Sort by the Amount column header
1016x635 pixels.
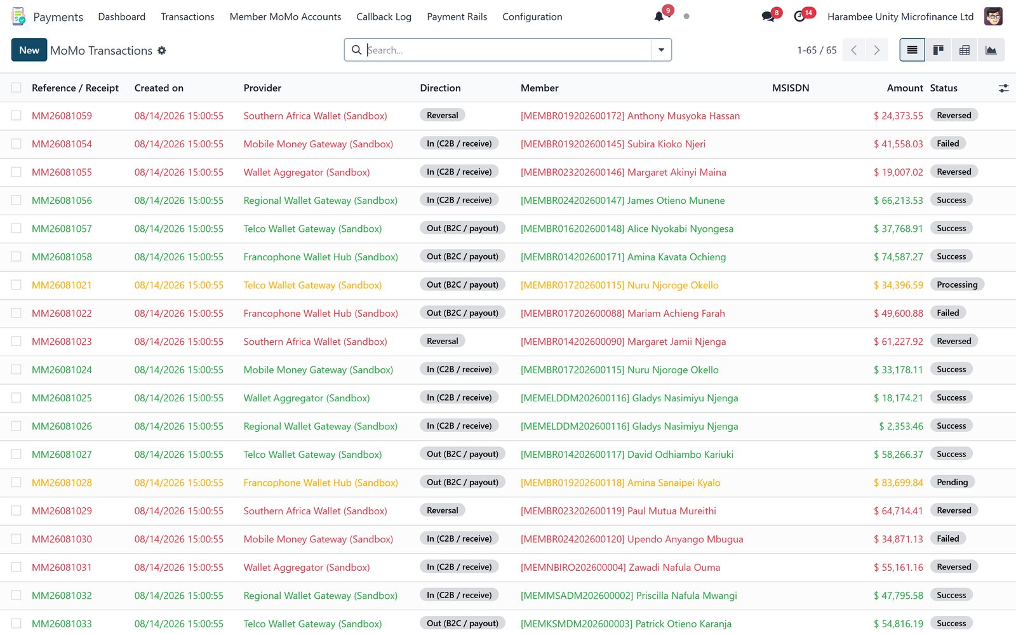click(905, 88)
